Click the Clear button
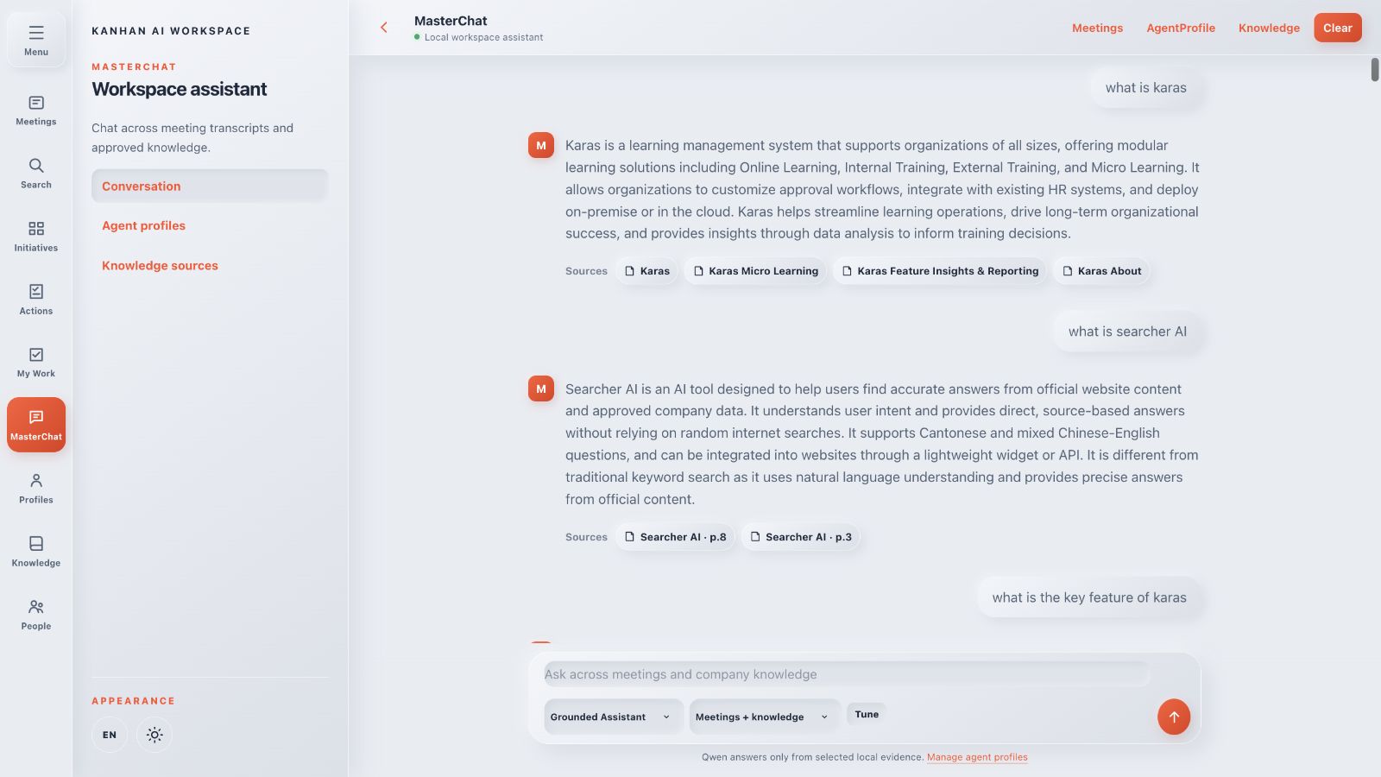The width and height of the screenshot is (1381, 777). 1338,28
